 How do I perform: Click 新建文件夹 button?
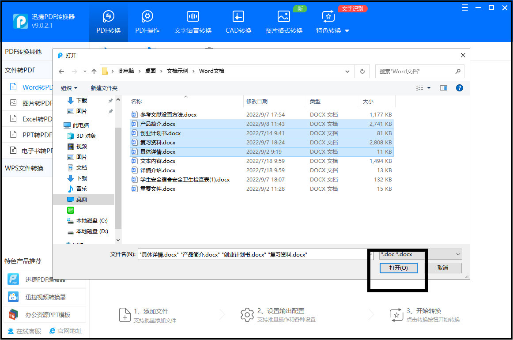(104, 88)
